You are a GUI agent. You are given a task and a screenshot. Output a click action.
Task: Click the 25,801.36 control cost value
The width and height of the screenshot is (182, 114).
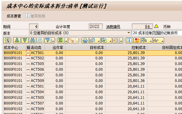coord(126,81)
